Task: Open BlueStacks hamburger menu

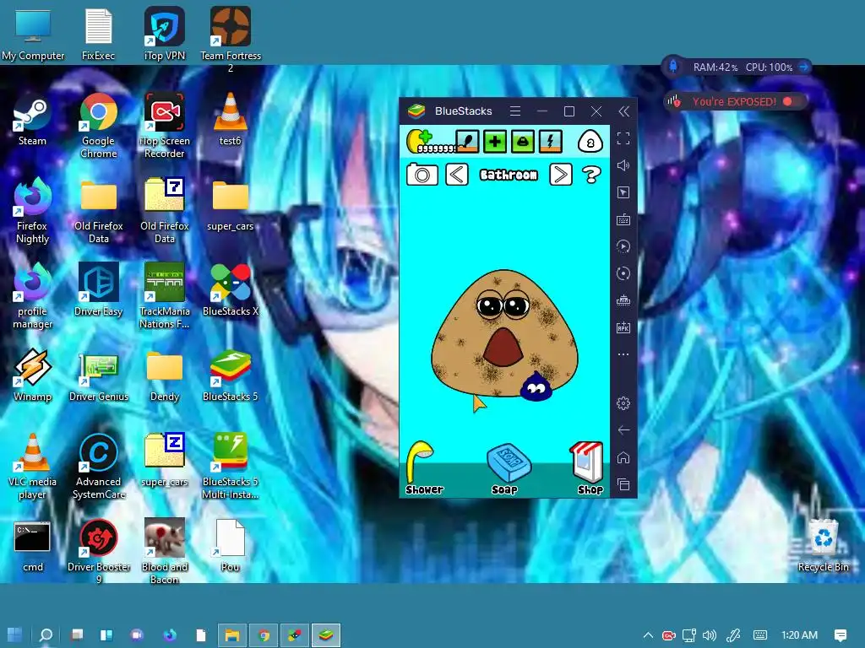Action: 515,111
